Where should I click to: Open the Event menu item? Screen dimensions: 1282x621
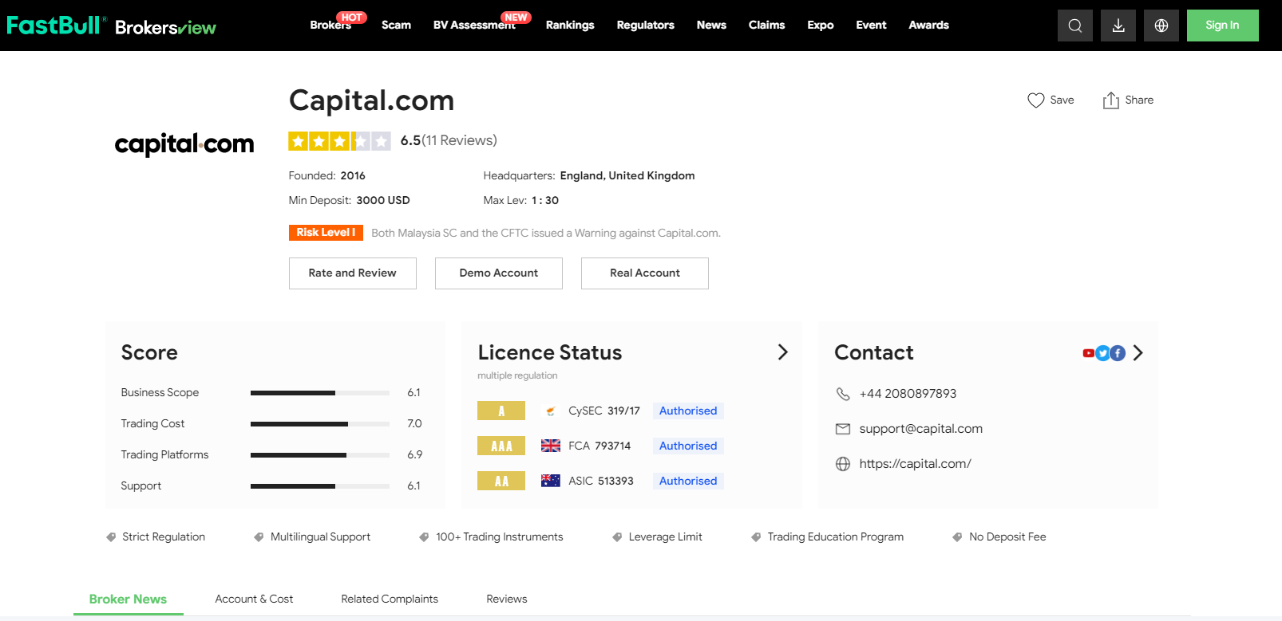pos(872,25)
